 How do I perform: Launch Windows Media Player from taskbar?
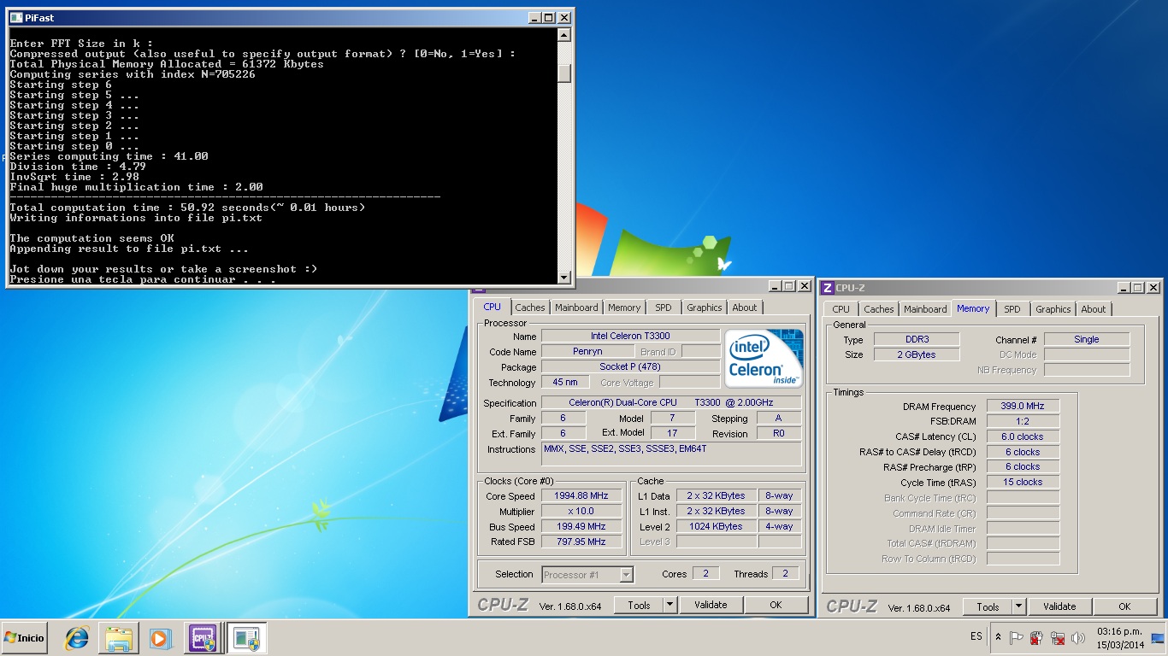(160, 637)
